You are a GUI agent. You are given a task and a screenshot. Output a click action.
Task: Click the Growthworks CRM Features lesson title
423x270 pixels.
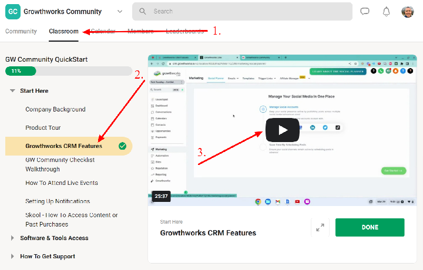[x=208, y=233]
